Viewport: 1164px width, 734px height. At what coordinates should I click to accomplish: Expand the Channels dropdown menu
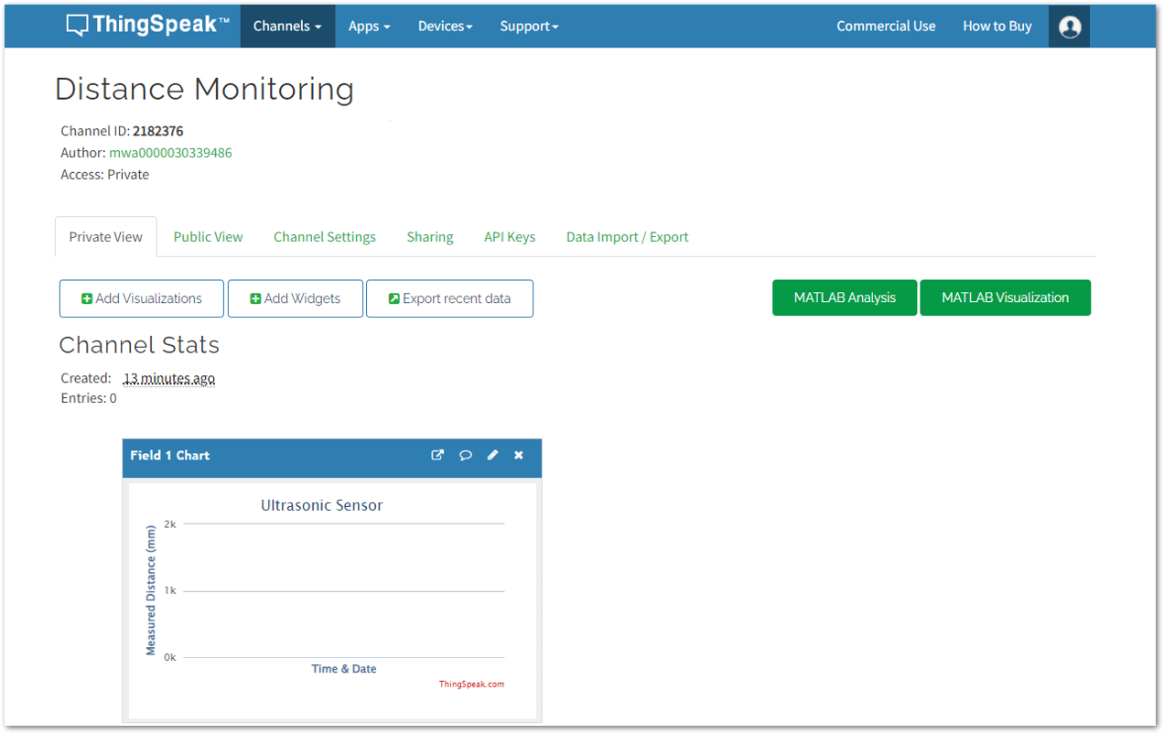click(287, 27)
